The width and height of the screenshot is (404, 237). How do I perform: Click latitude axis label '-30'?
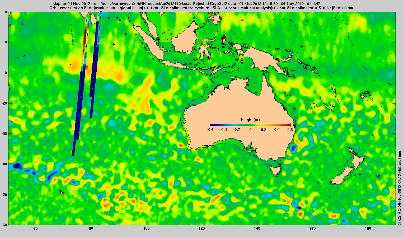coord(4,134)
